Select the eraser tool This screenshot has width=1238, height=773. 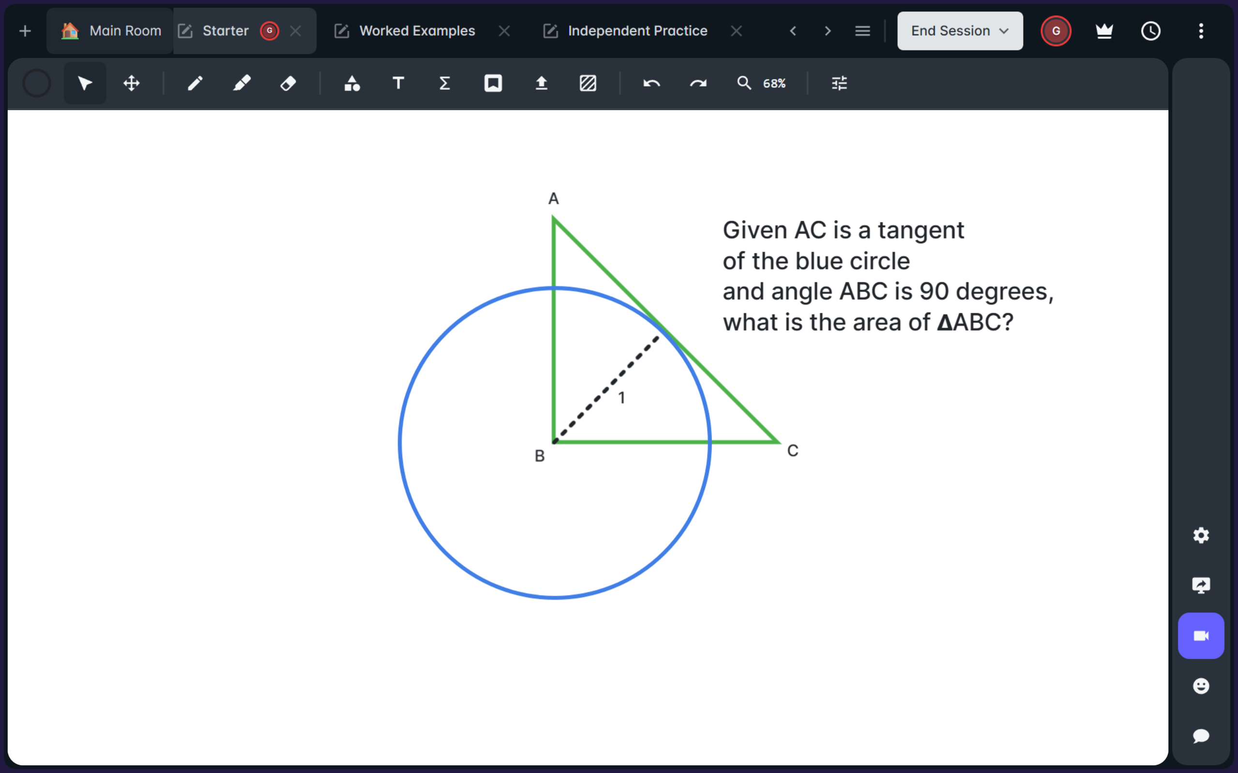click(288, 83)
